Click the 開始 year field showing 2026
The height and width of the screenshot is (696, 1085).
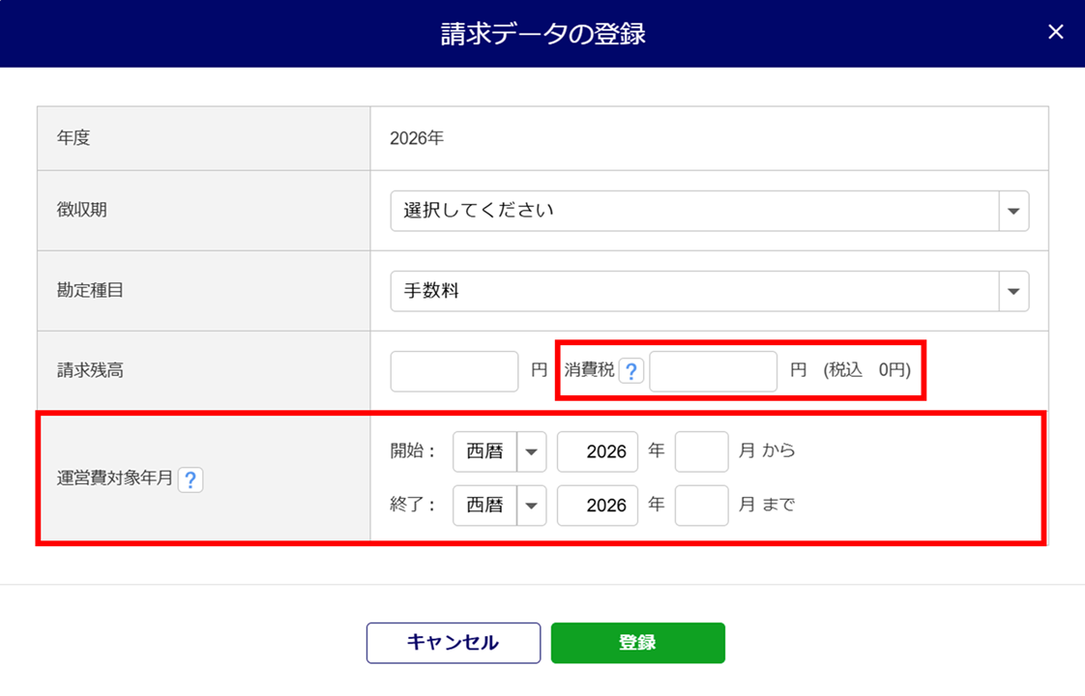[x=598, y=451]
